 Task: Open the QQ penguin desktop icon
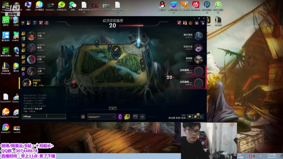(x=162, y=6)
